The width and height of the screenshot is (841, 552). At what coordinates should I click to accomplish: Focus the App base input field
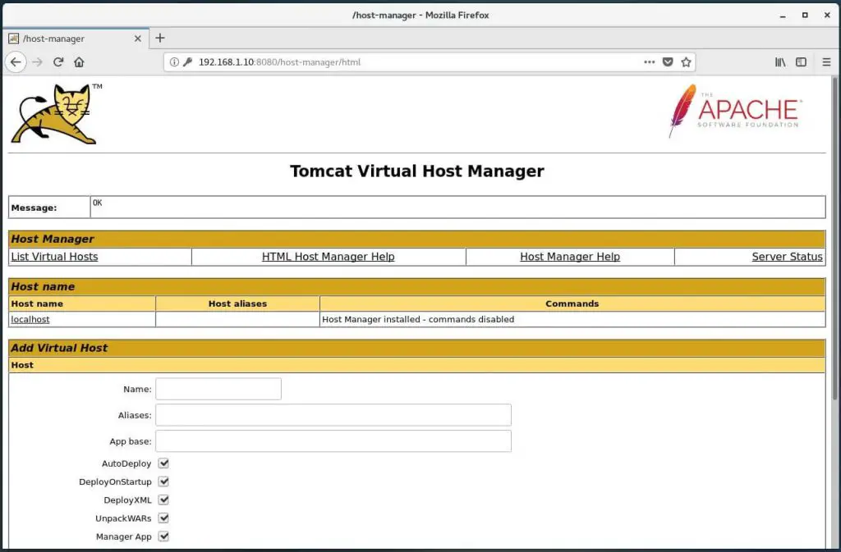click(x=333, y=441)
